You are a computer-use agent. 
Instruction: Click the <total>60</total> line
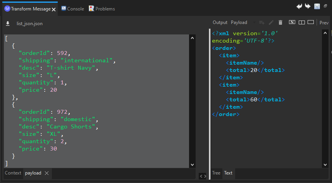click(255, 99)
